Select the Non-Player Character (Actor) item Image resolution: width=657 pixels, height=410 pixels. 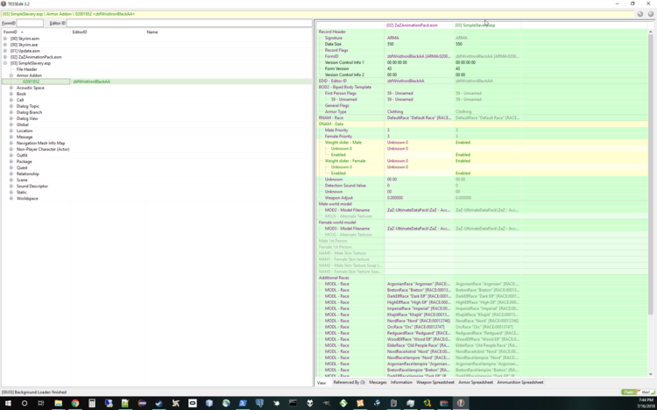[x=43, y=149]
